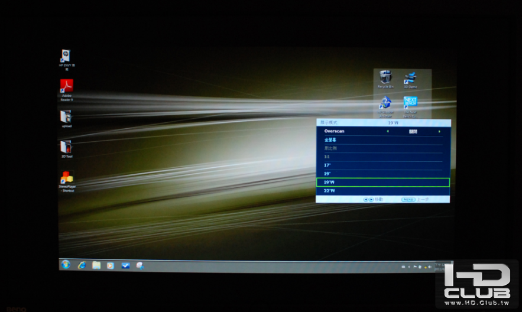Open the Adobe Reader 9 desktop icon
The width and height of the screenshot is (522, 312).
coord(67,90)
